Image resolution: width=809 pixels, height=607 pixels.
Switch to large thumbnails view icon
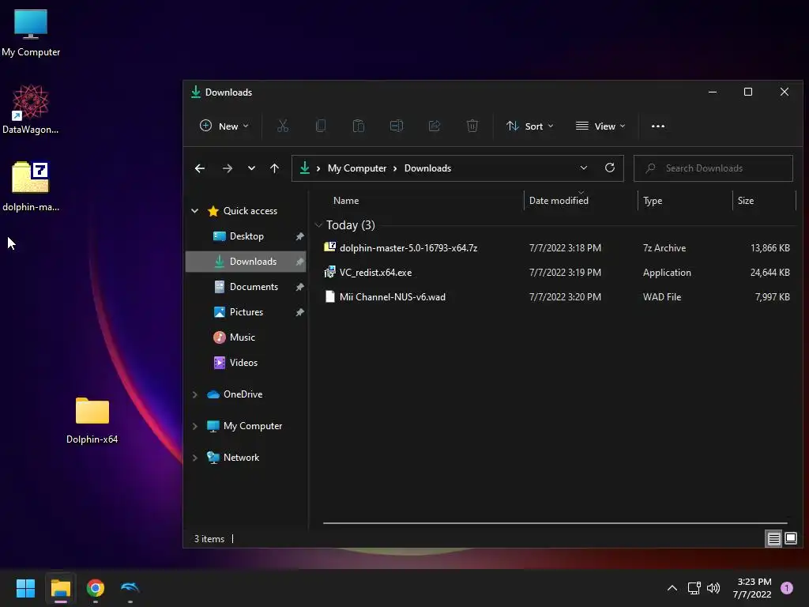791,538
